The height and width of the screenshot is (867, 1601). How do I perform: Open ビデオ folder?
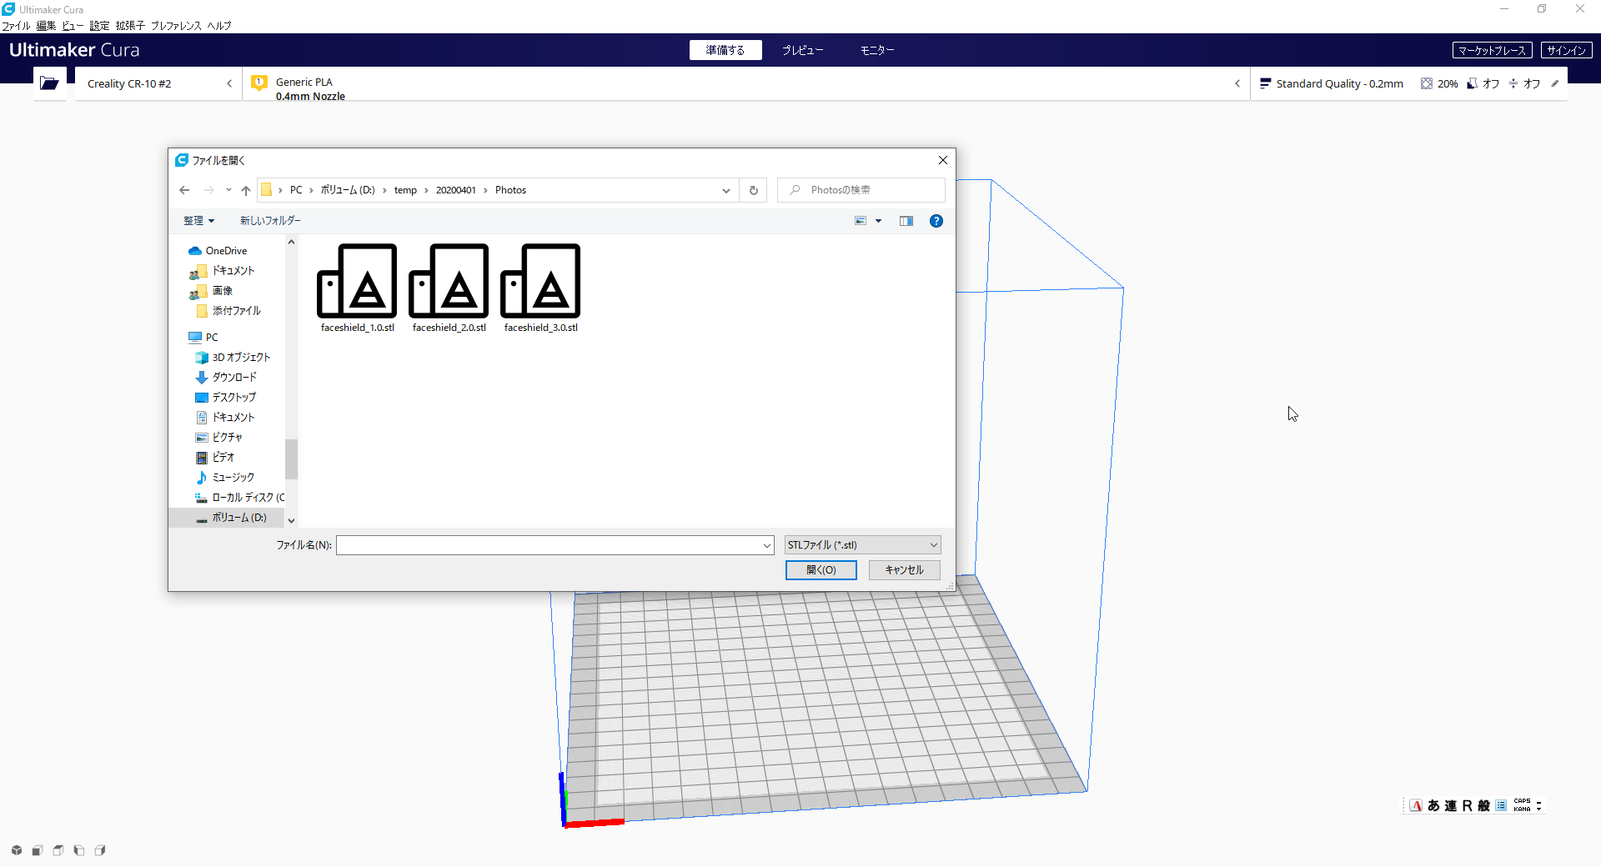pyautogui.click(x=214, y=458)
